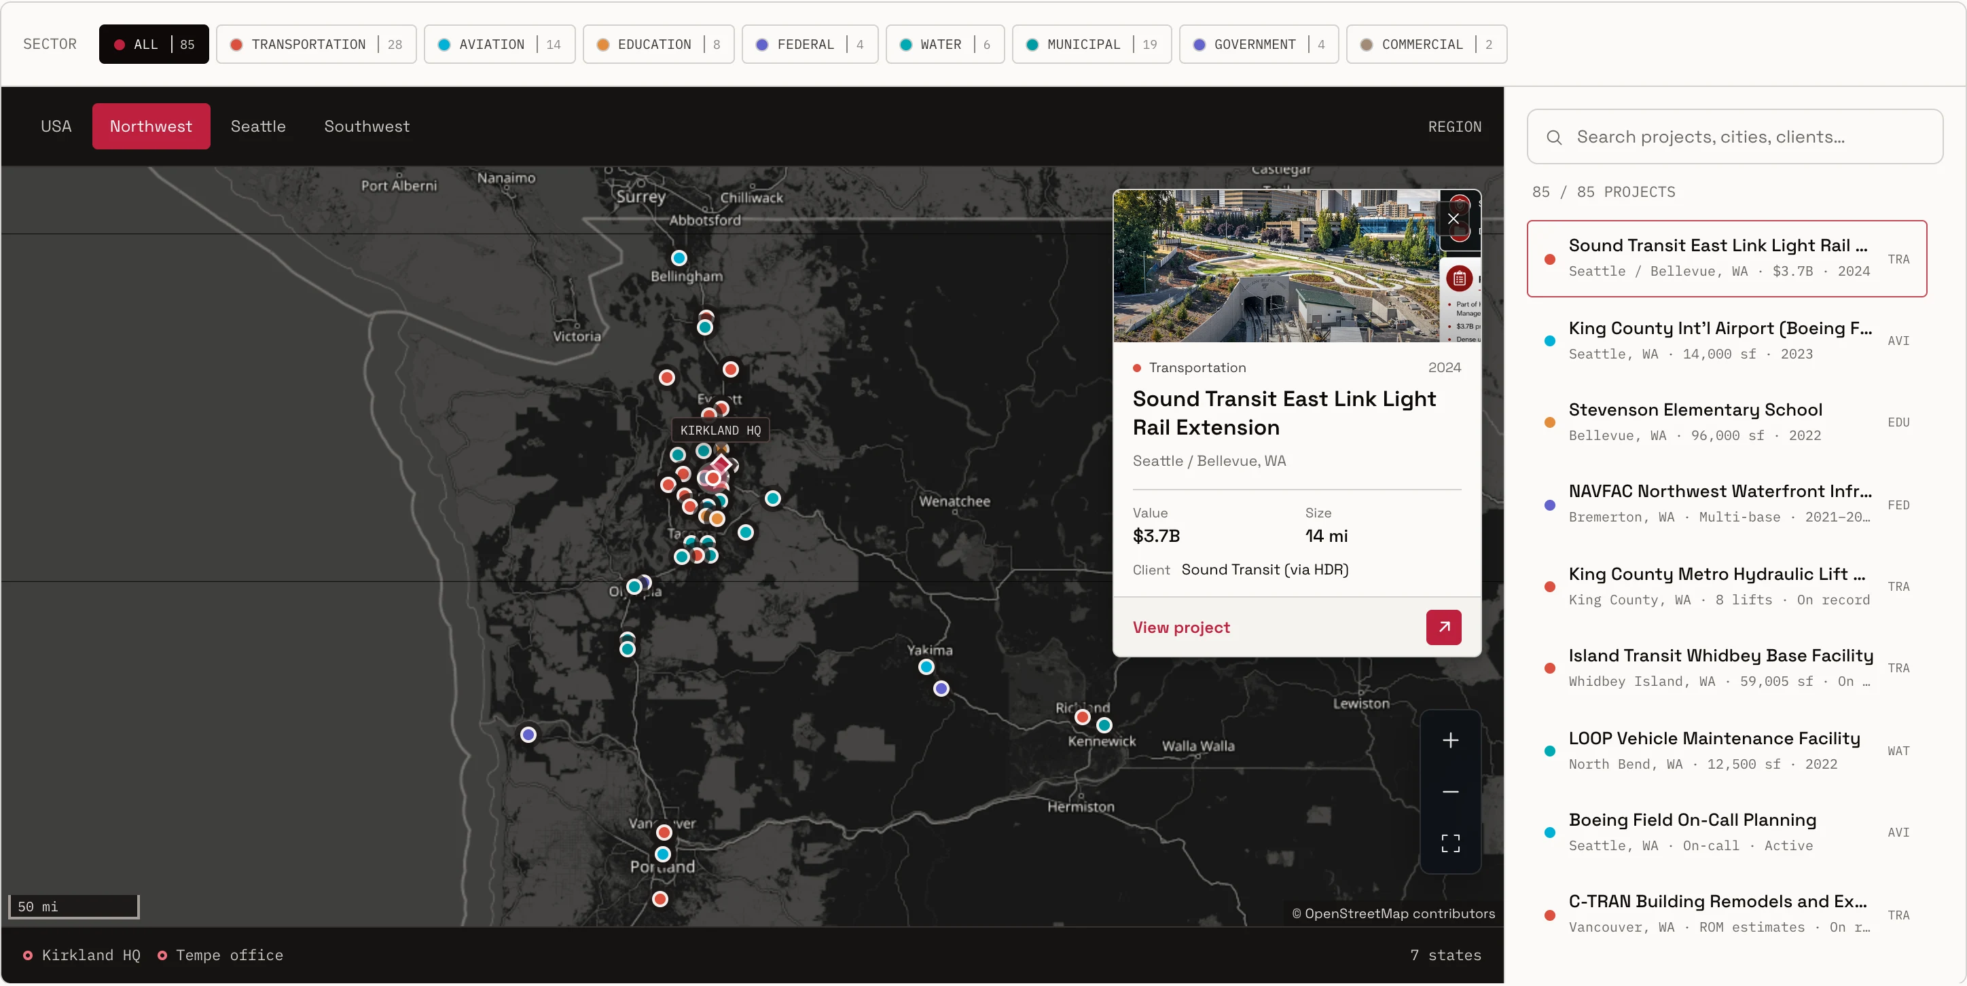Screen dimensions: 1967x986
Task: Select Island Transit Whidbey Base Facility
Action: [x=1726, y=668]
